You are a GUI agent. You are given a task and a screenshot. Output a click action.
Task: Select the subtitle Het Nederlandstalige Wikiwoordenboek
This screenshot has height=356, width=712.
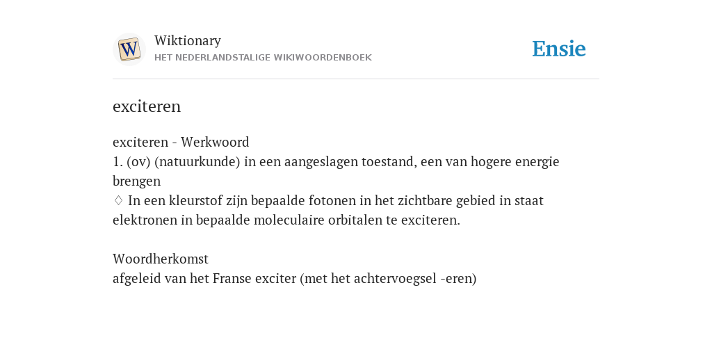coord(263,58)
